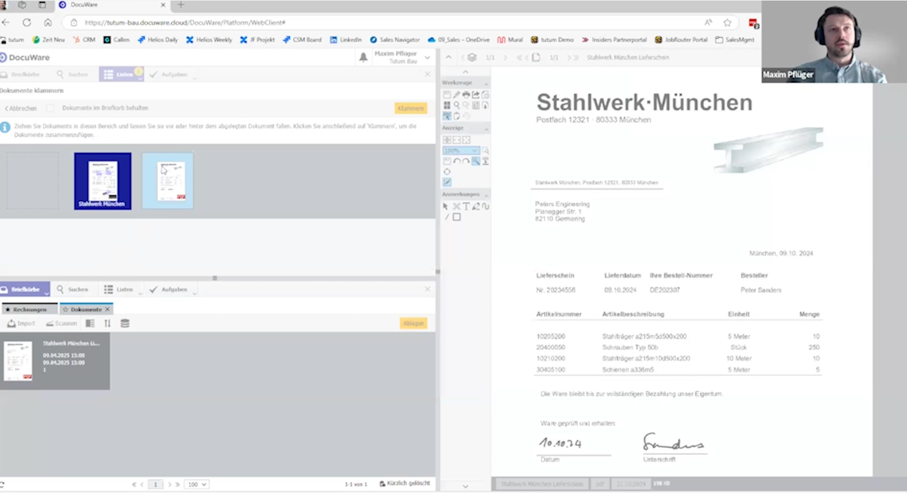
Task: Expand the lower Listen dropdown arrow
Action: pos(140,293)
